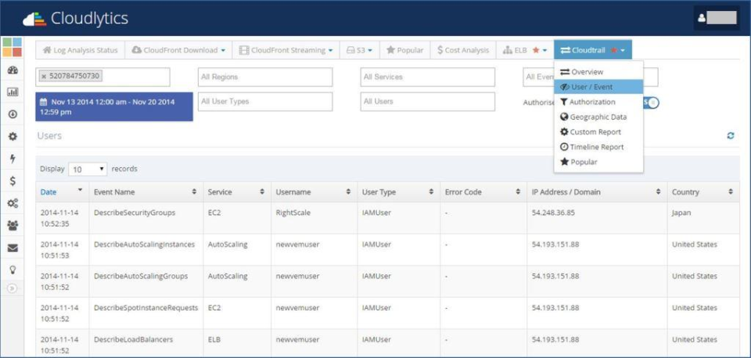Select Popular in Cloudtrail menu

click(598, 162)
